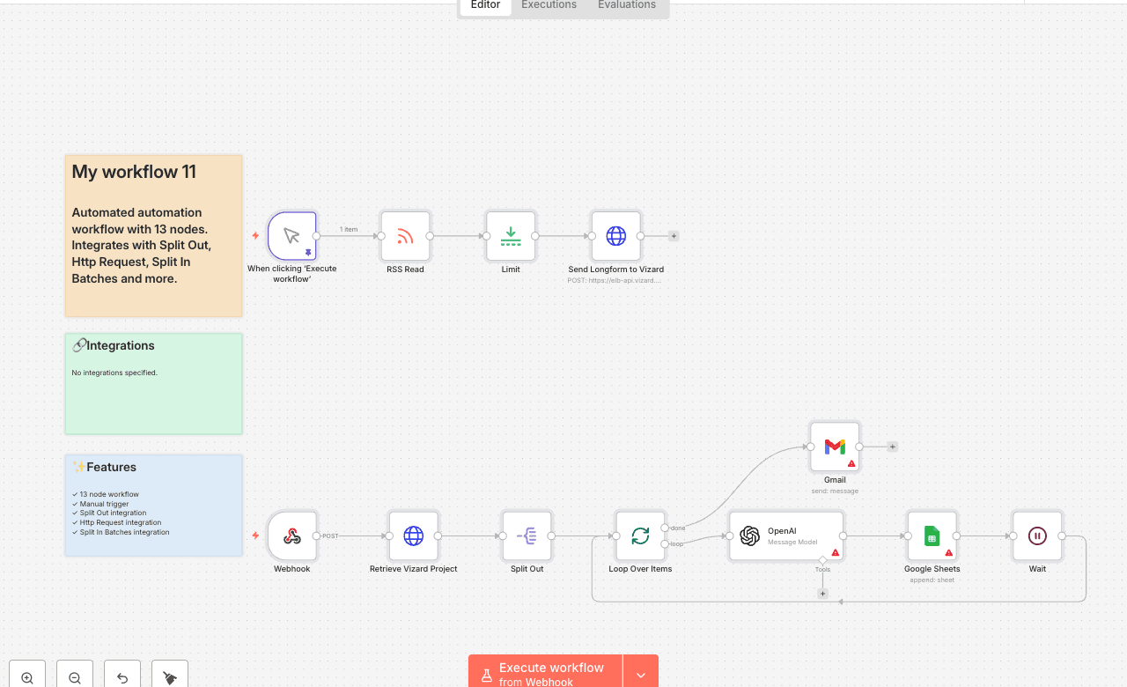
Task: Select the Google Sheets append node
Action: pyautogui.click(x=932, y=536)
